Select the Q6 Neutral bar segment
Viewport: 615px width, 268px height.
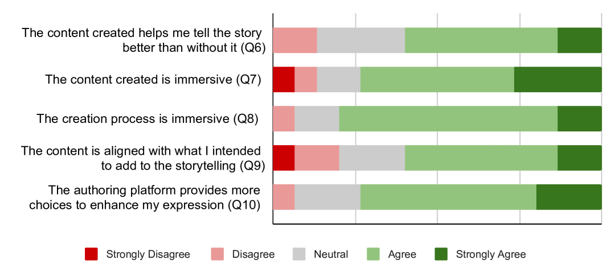pyautogui.click(x=361, y=40)
